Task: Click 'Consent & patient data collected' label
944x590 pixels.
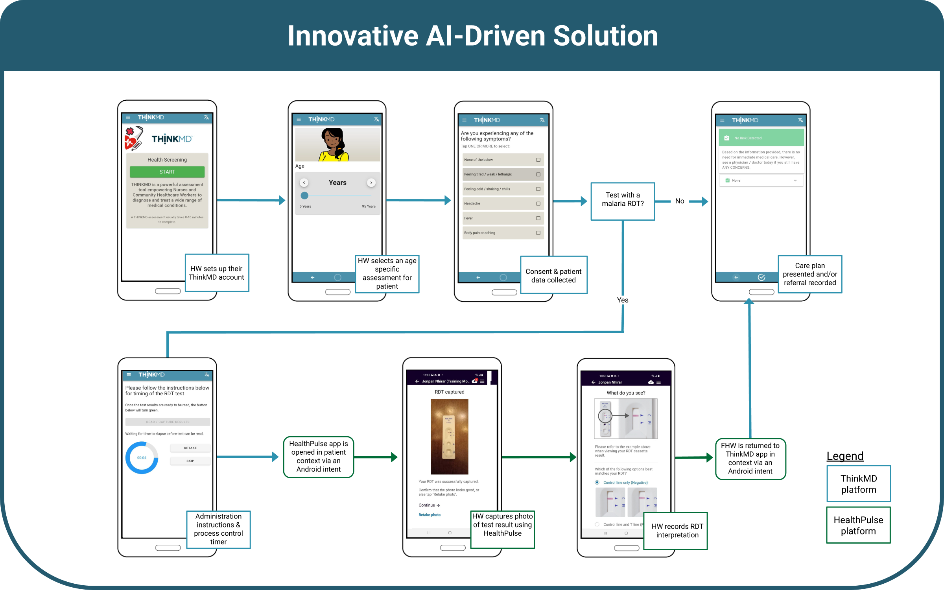Action: pyautogui.click(x=553, y=275)
